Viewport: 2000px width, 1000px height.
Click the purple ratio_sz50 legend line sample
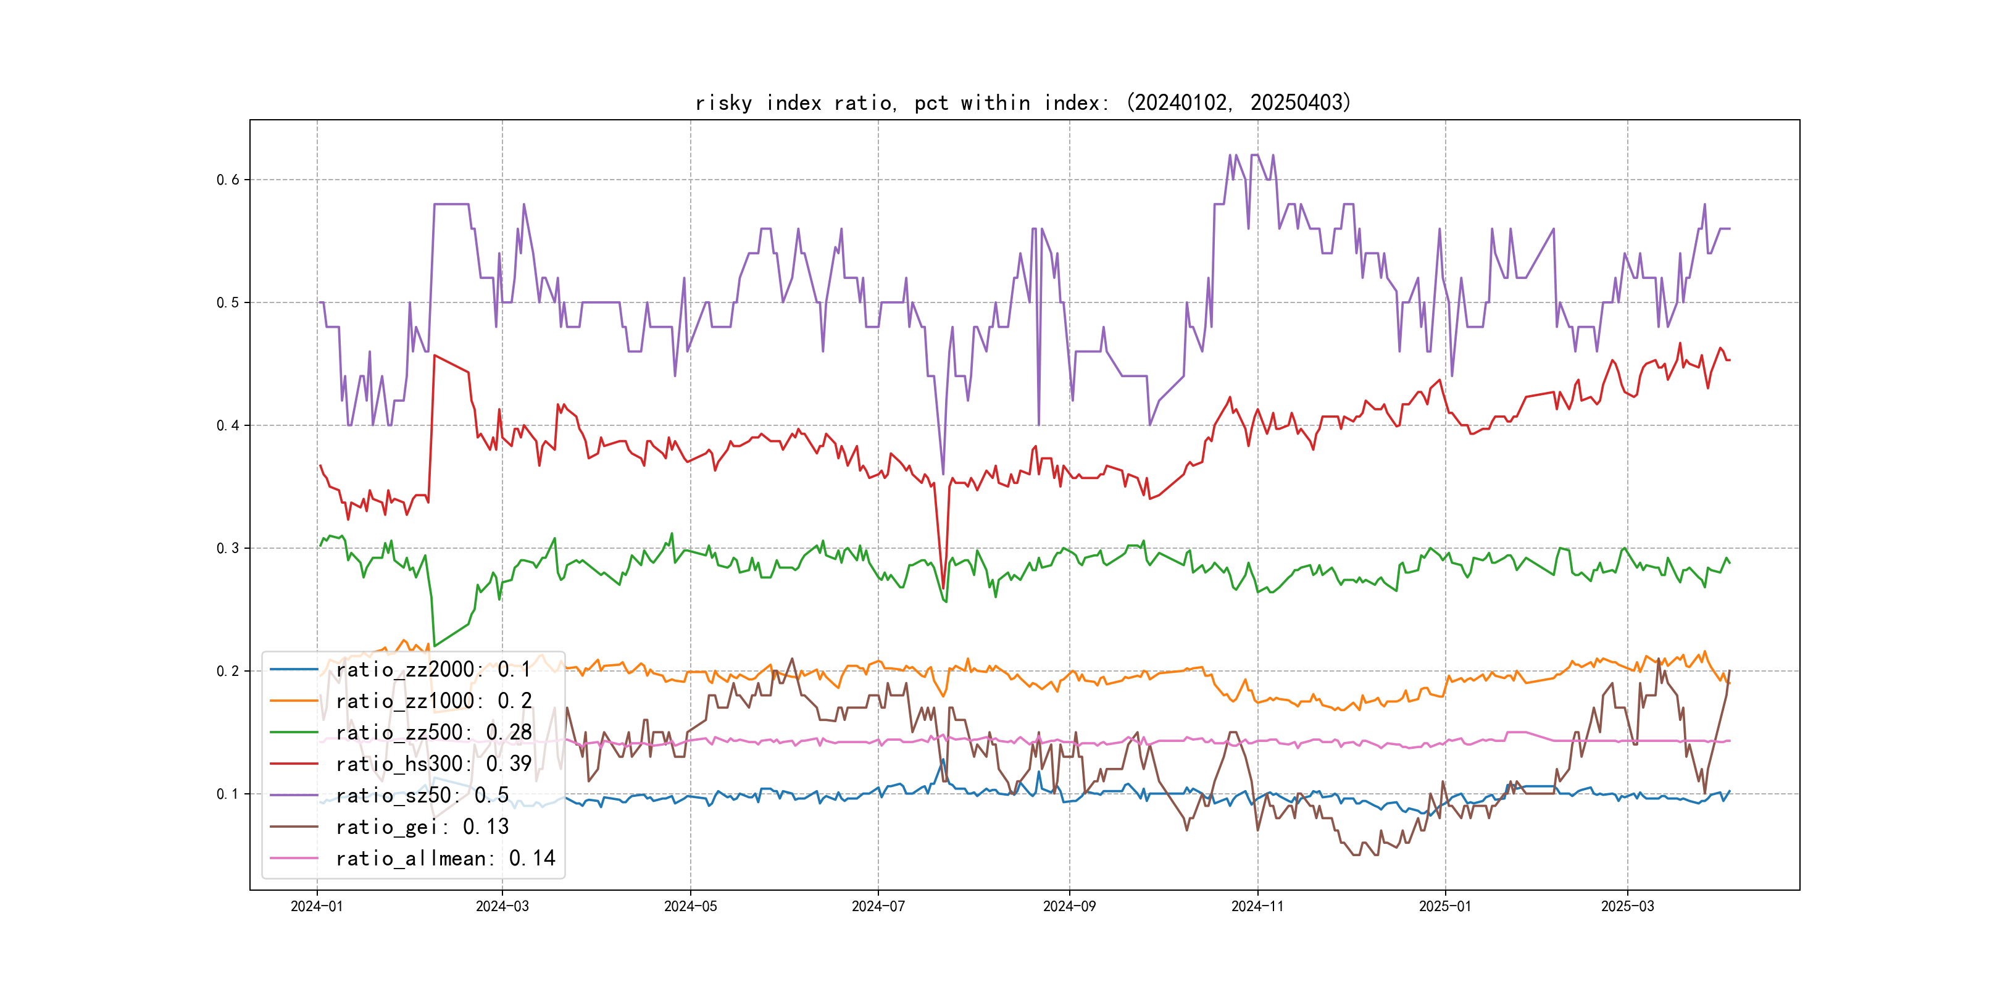(293, 795)
